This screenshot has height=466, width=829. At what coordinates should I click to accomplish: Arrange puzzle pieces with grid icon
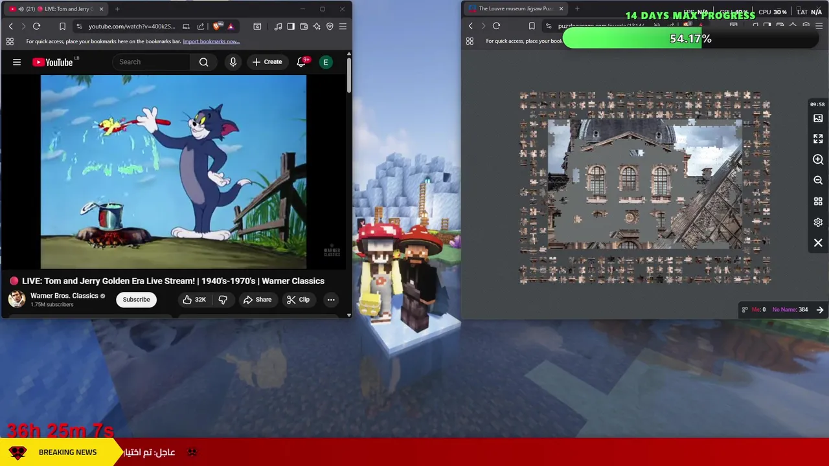[x=818, y=201]
